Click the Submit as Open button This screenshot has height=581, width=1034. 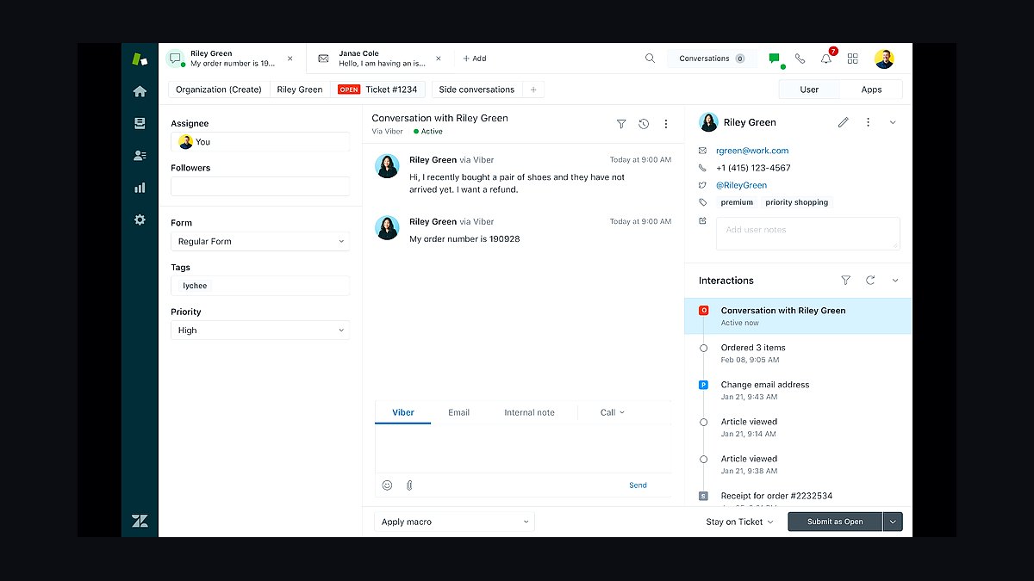835,522
